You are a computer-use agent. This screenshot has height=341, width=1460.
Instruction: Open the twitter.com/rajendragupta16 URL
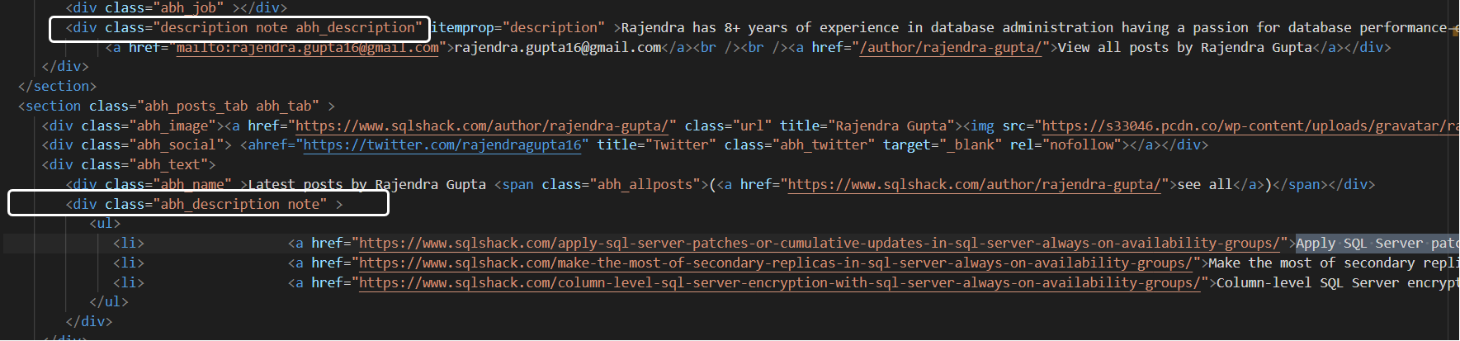(442, 145)
